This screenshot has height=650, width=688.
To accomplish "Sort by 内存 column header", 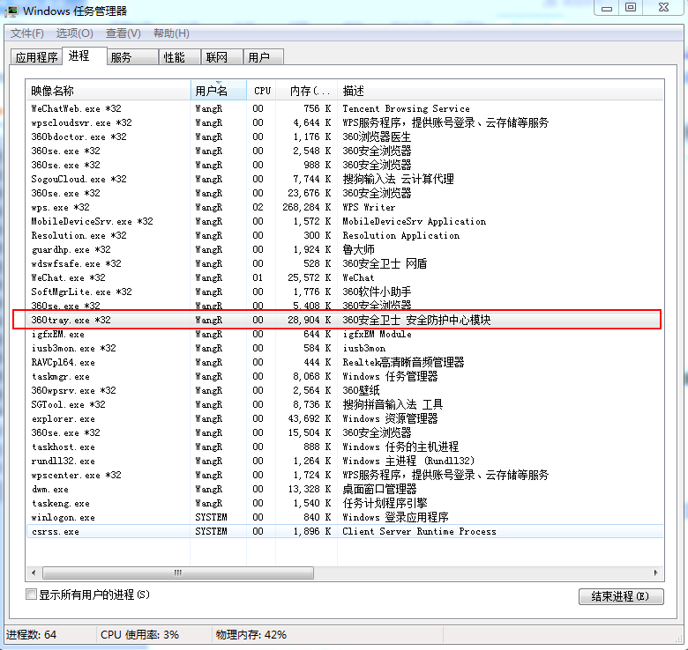I will pyautogui.click(x=306, y=91).
